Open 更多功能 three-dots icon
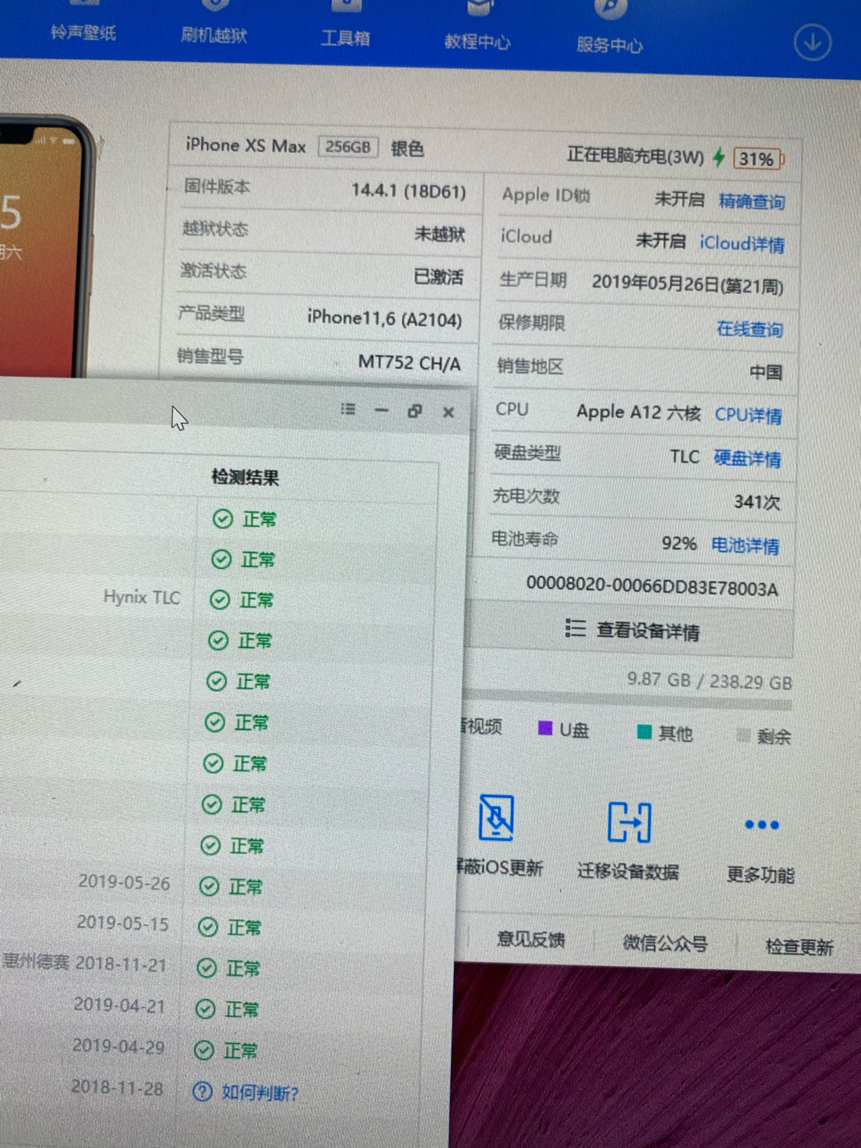The image size is (861, 1148). tap(762, 825)
